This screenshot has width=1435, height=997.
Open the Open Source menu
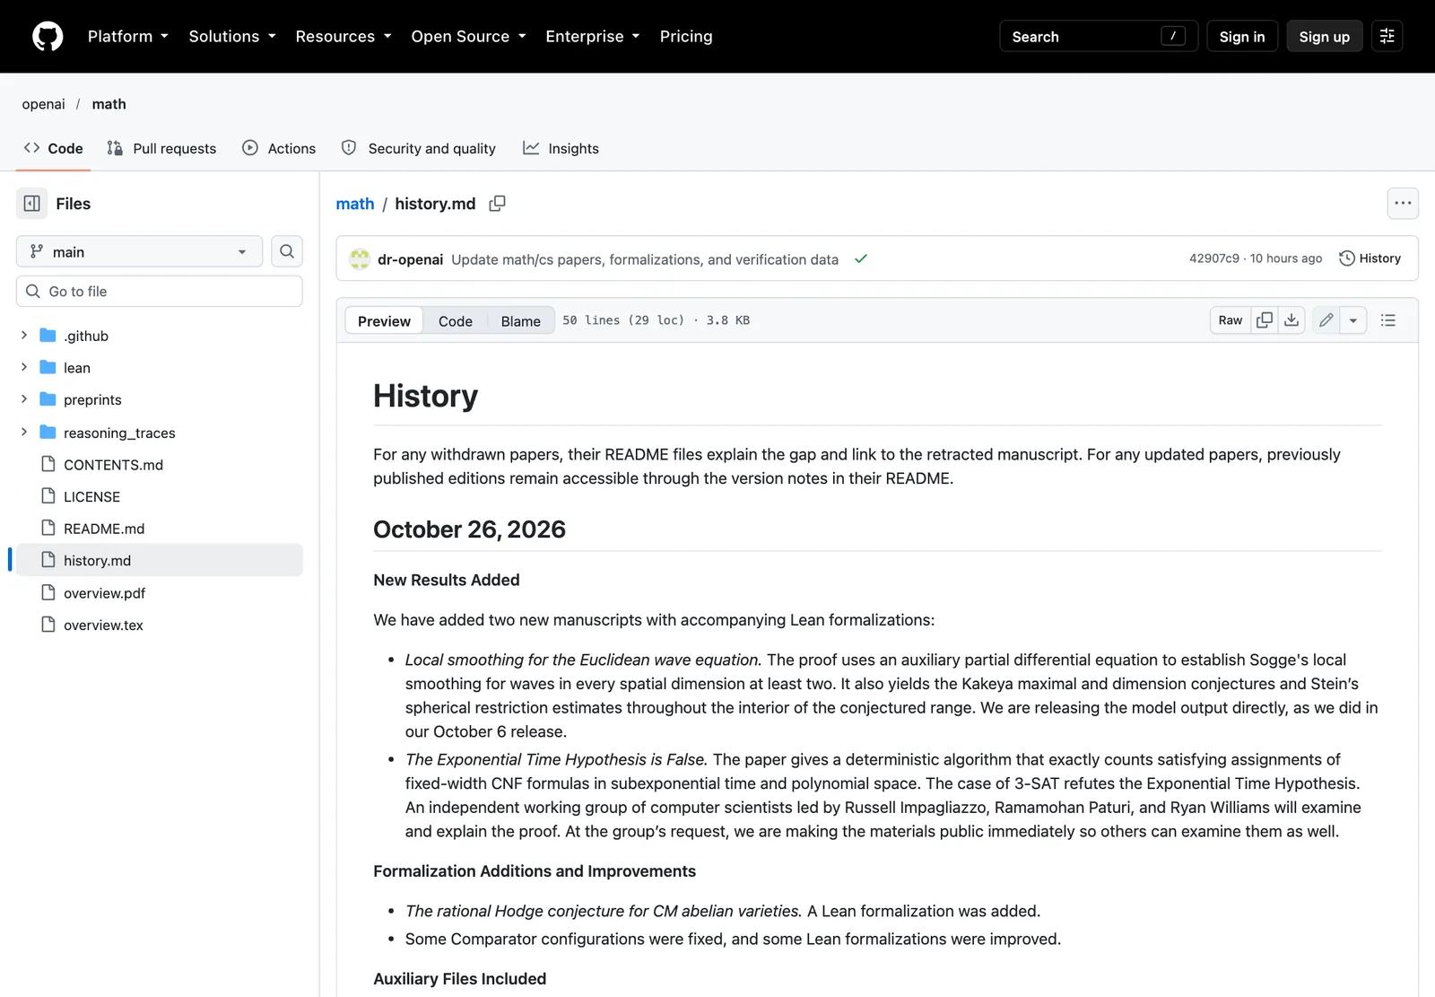(x=468, y=37)
